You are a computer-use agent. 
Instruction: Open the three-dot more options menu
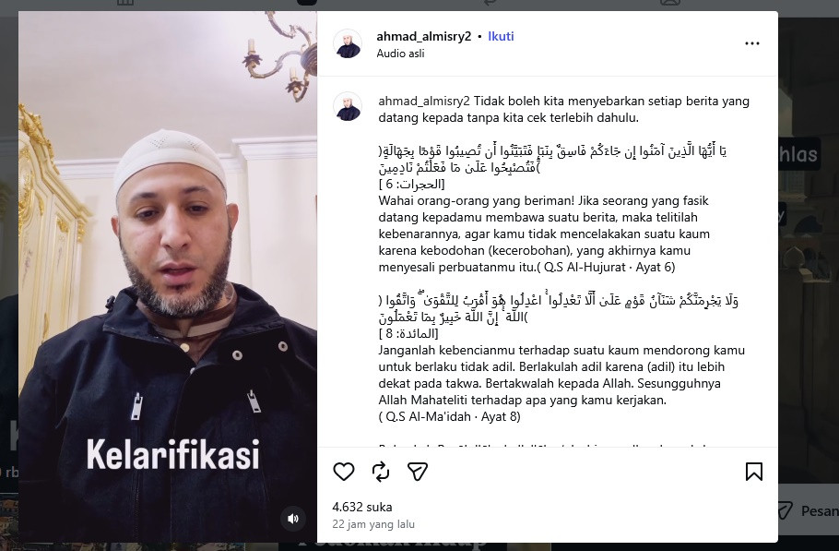pyautogui.click(x=752, y=43)
